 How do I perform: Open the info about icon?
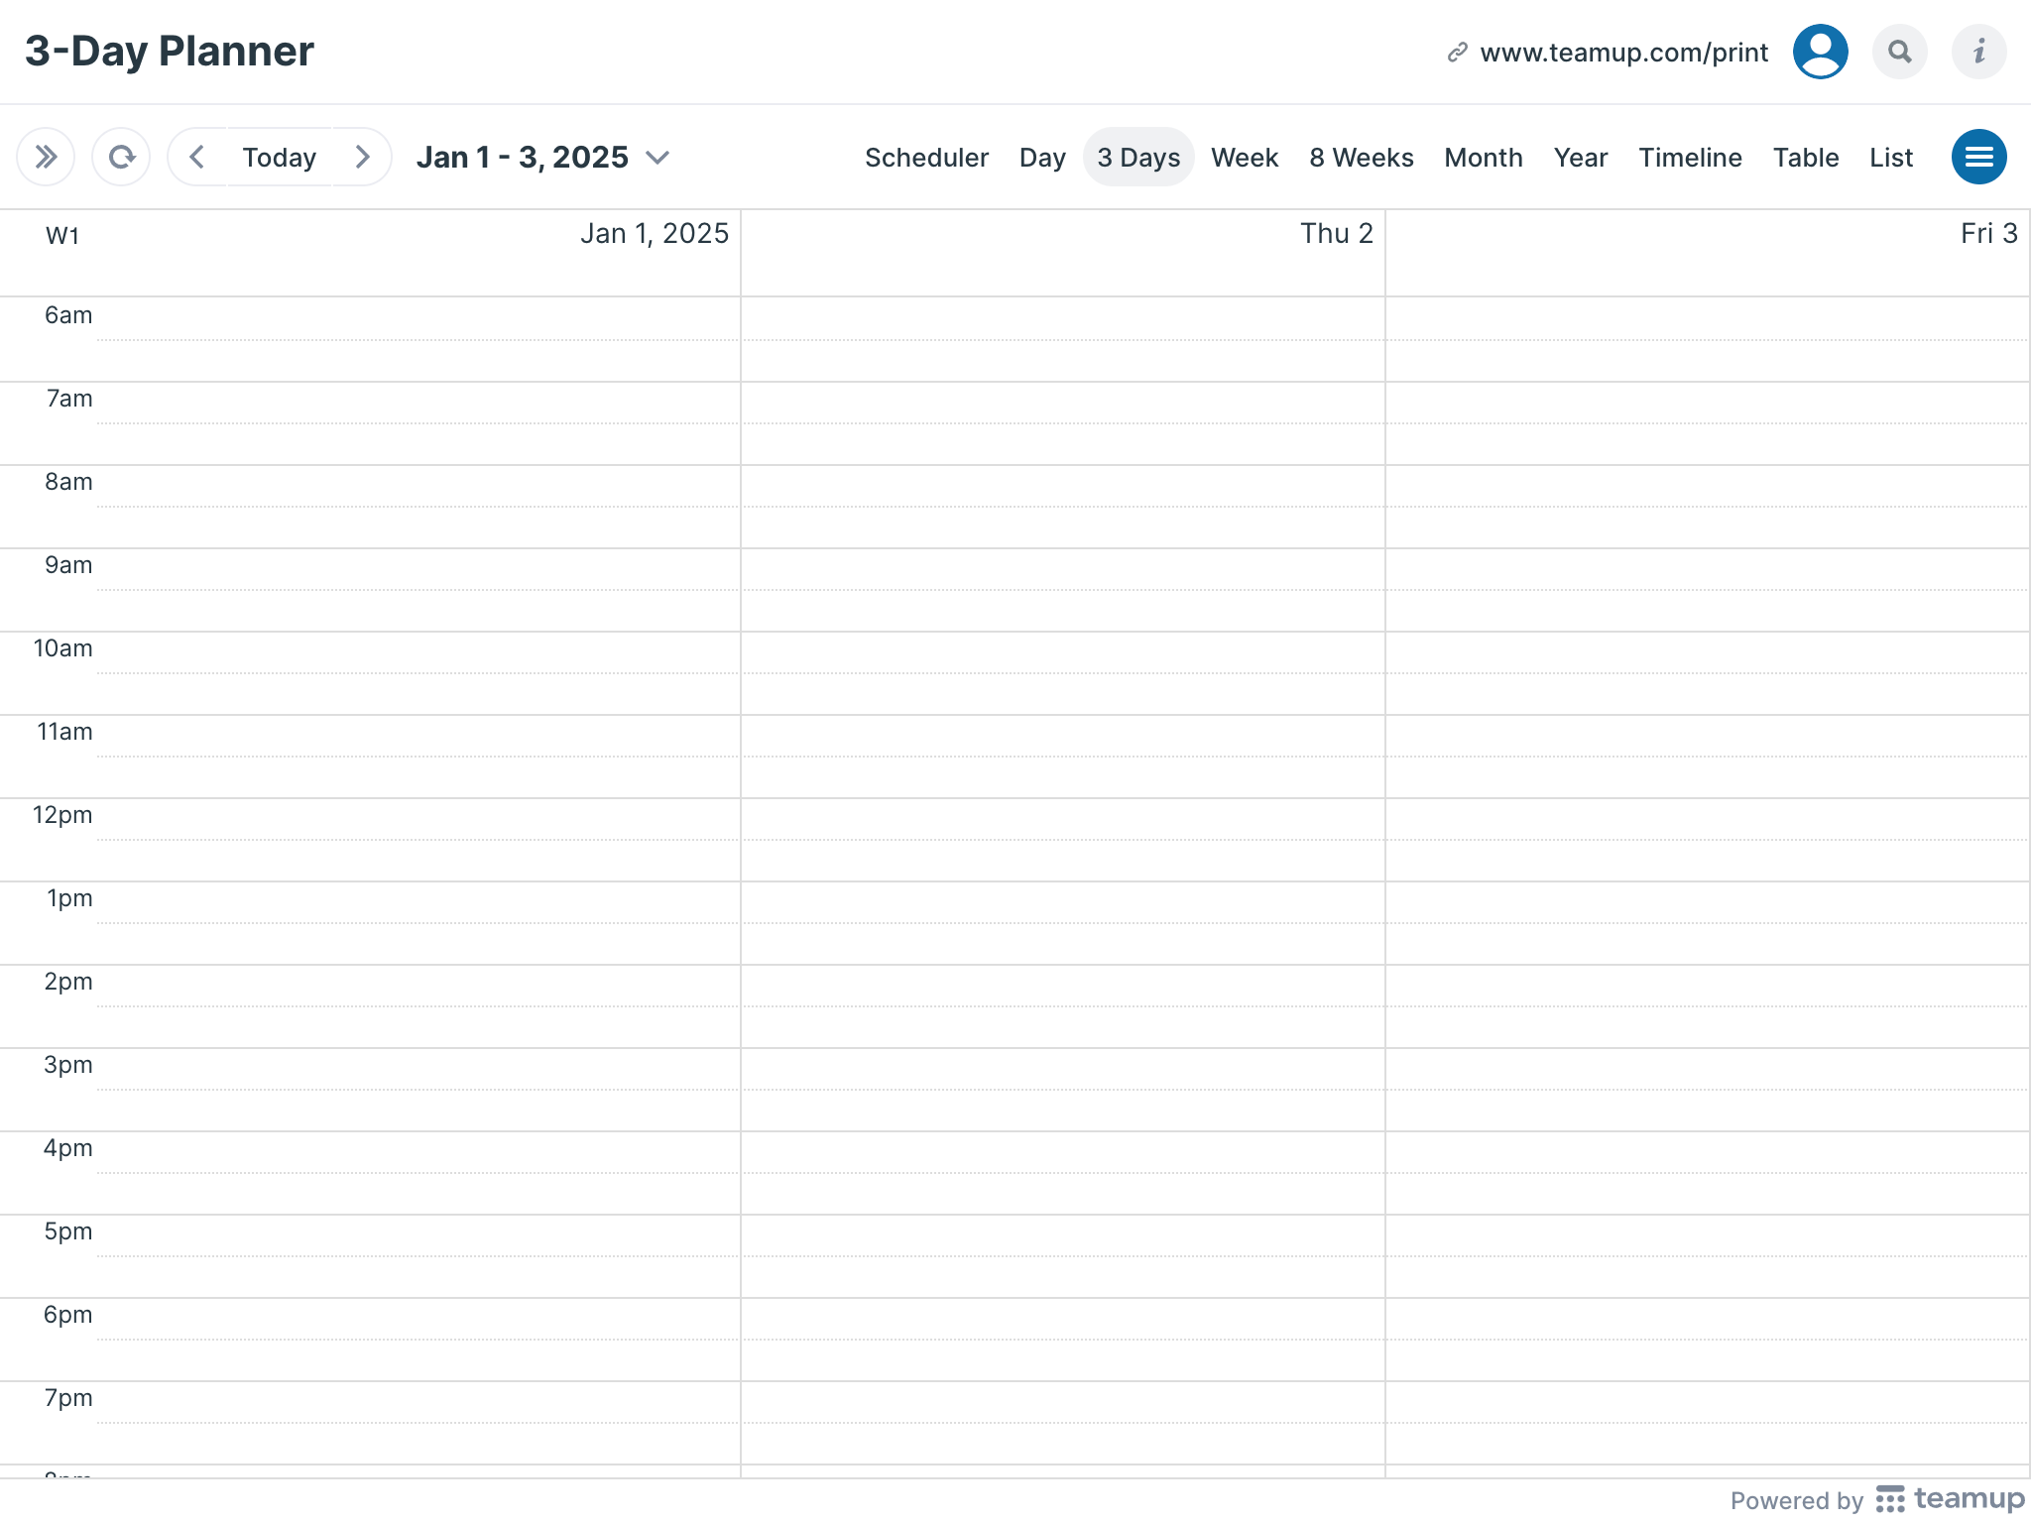[1978, 52]
